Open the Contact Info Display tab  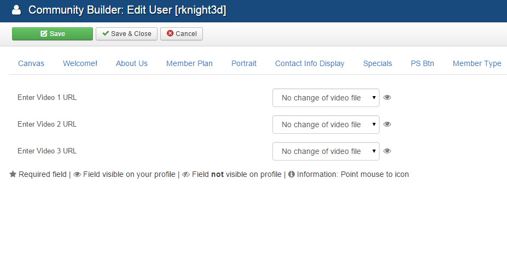310,63
